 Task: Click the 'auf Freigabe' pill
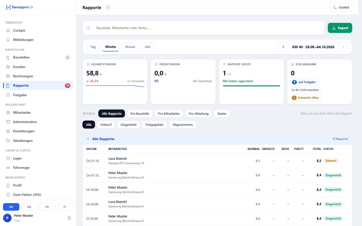pyautogui.click(x=304, y=82)
